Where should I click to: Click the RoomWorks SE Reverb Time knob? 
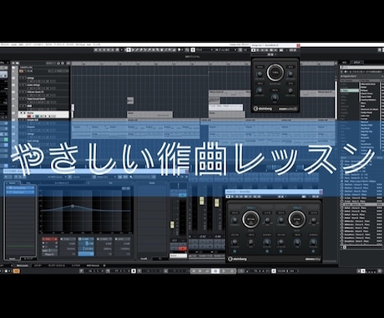[x=275, y=73]
